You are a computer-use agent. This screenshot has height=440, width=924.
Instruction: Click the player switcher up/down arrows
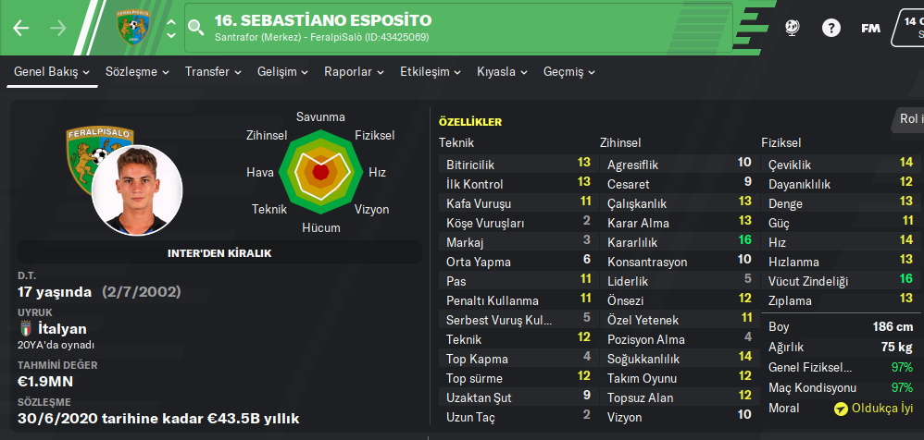[170, 29]
